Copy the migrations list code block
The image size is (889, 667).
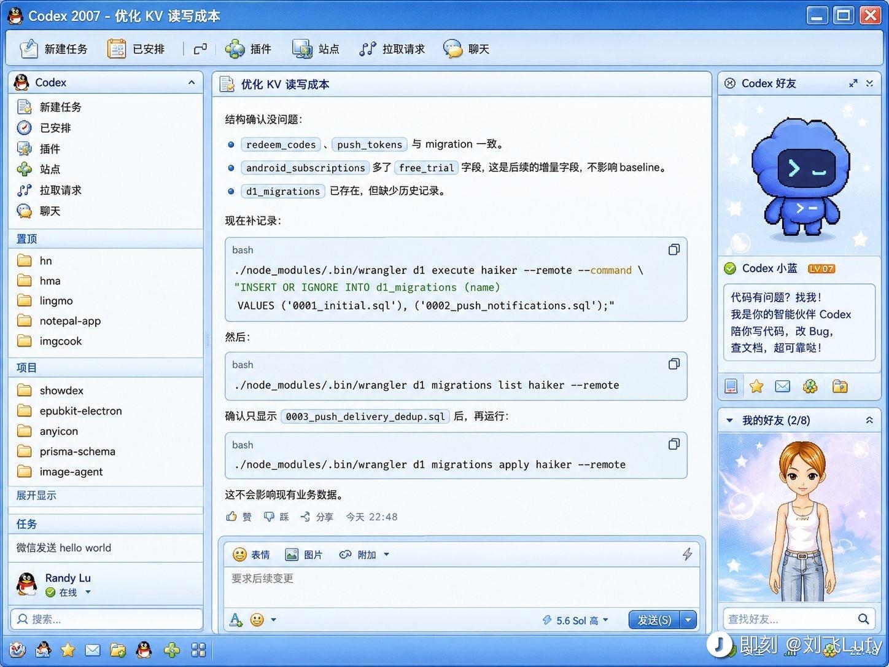click(674, 364)
